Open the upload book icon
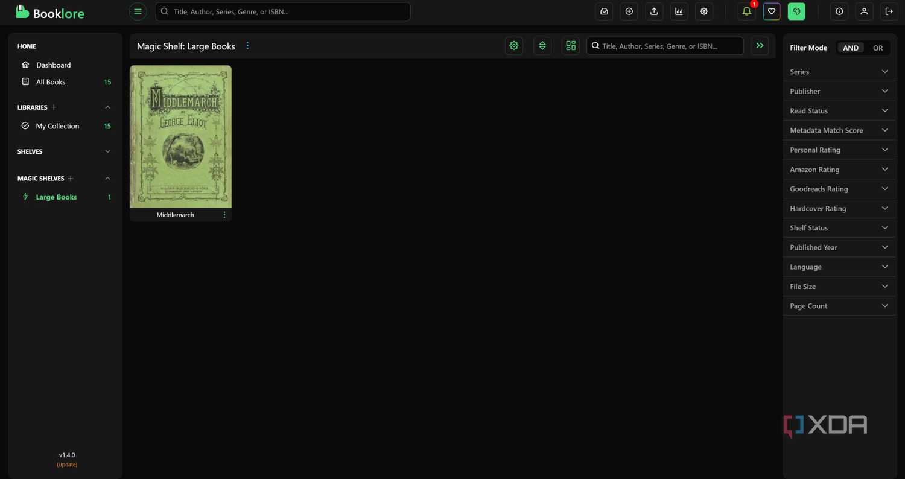Screen dimensions: 905x479 click(654, 11)
